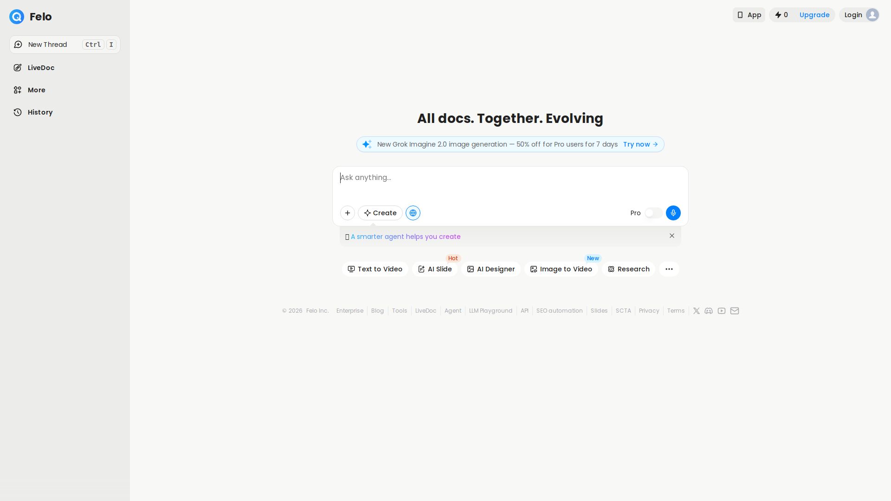Open the SCTA footer link

623,311
